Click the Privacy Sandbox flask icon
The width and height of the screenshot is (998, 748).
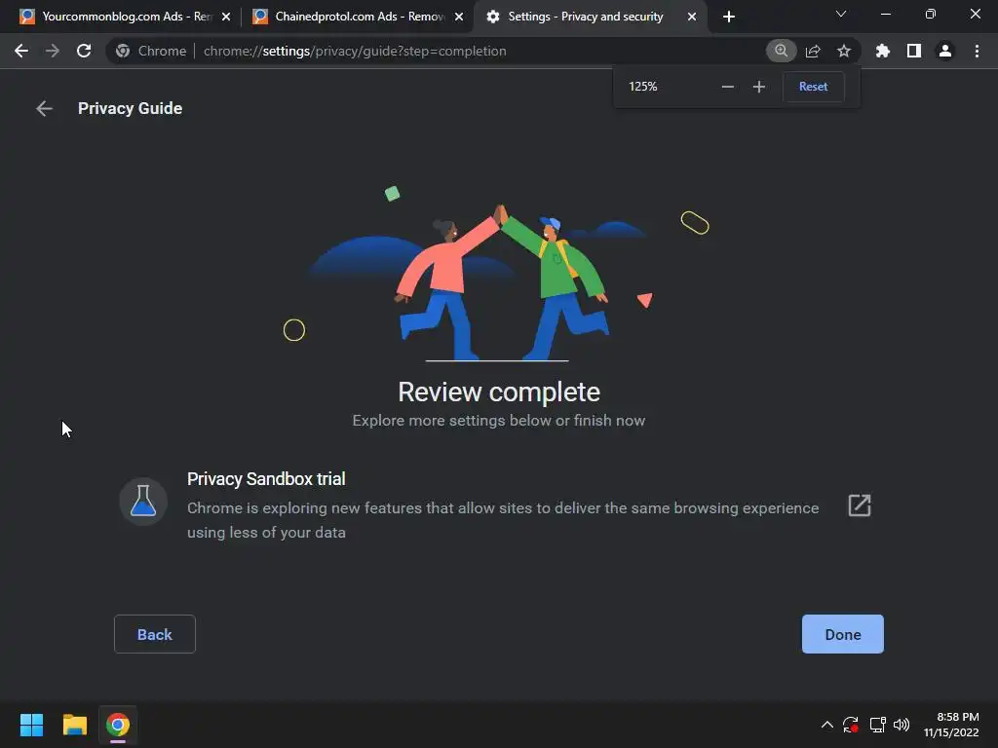tap(143, 502)
